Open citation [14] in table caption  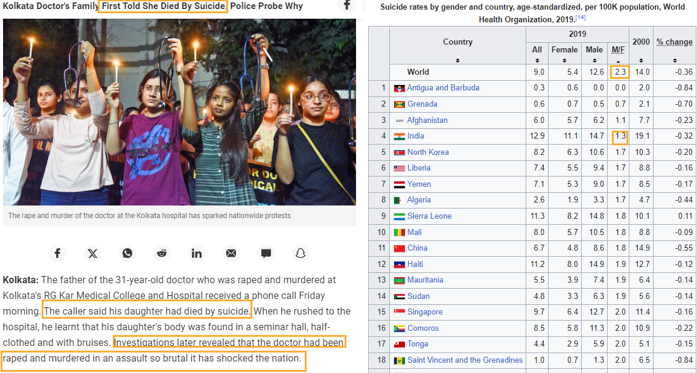coord(580,17)
